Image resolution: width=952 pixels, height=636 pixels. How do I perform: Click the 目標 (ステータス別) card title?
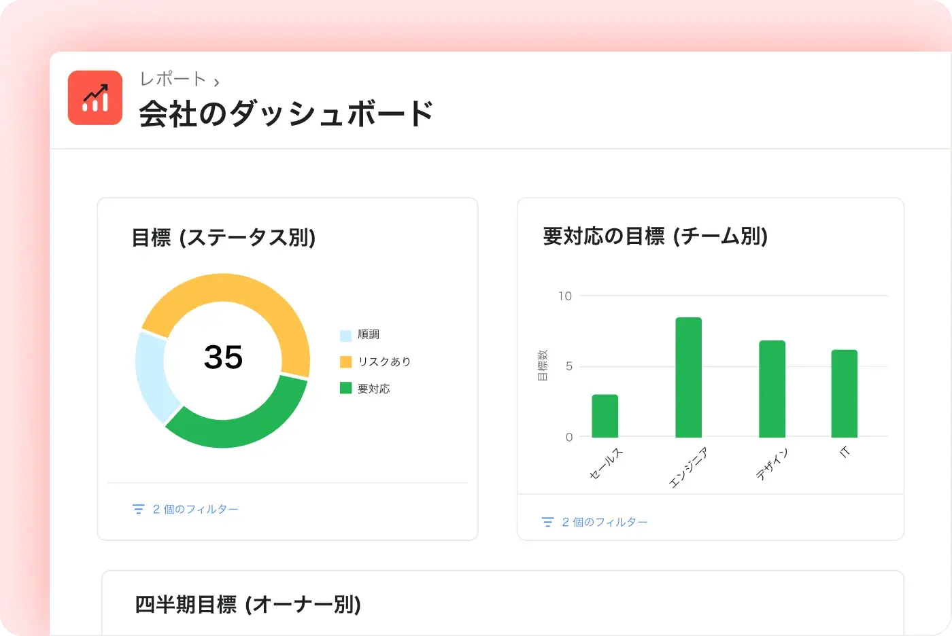point(224,238)
